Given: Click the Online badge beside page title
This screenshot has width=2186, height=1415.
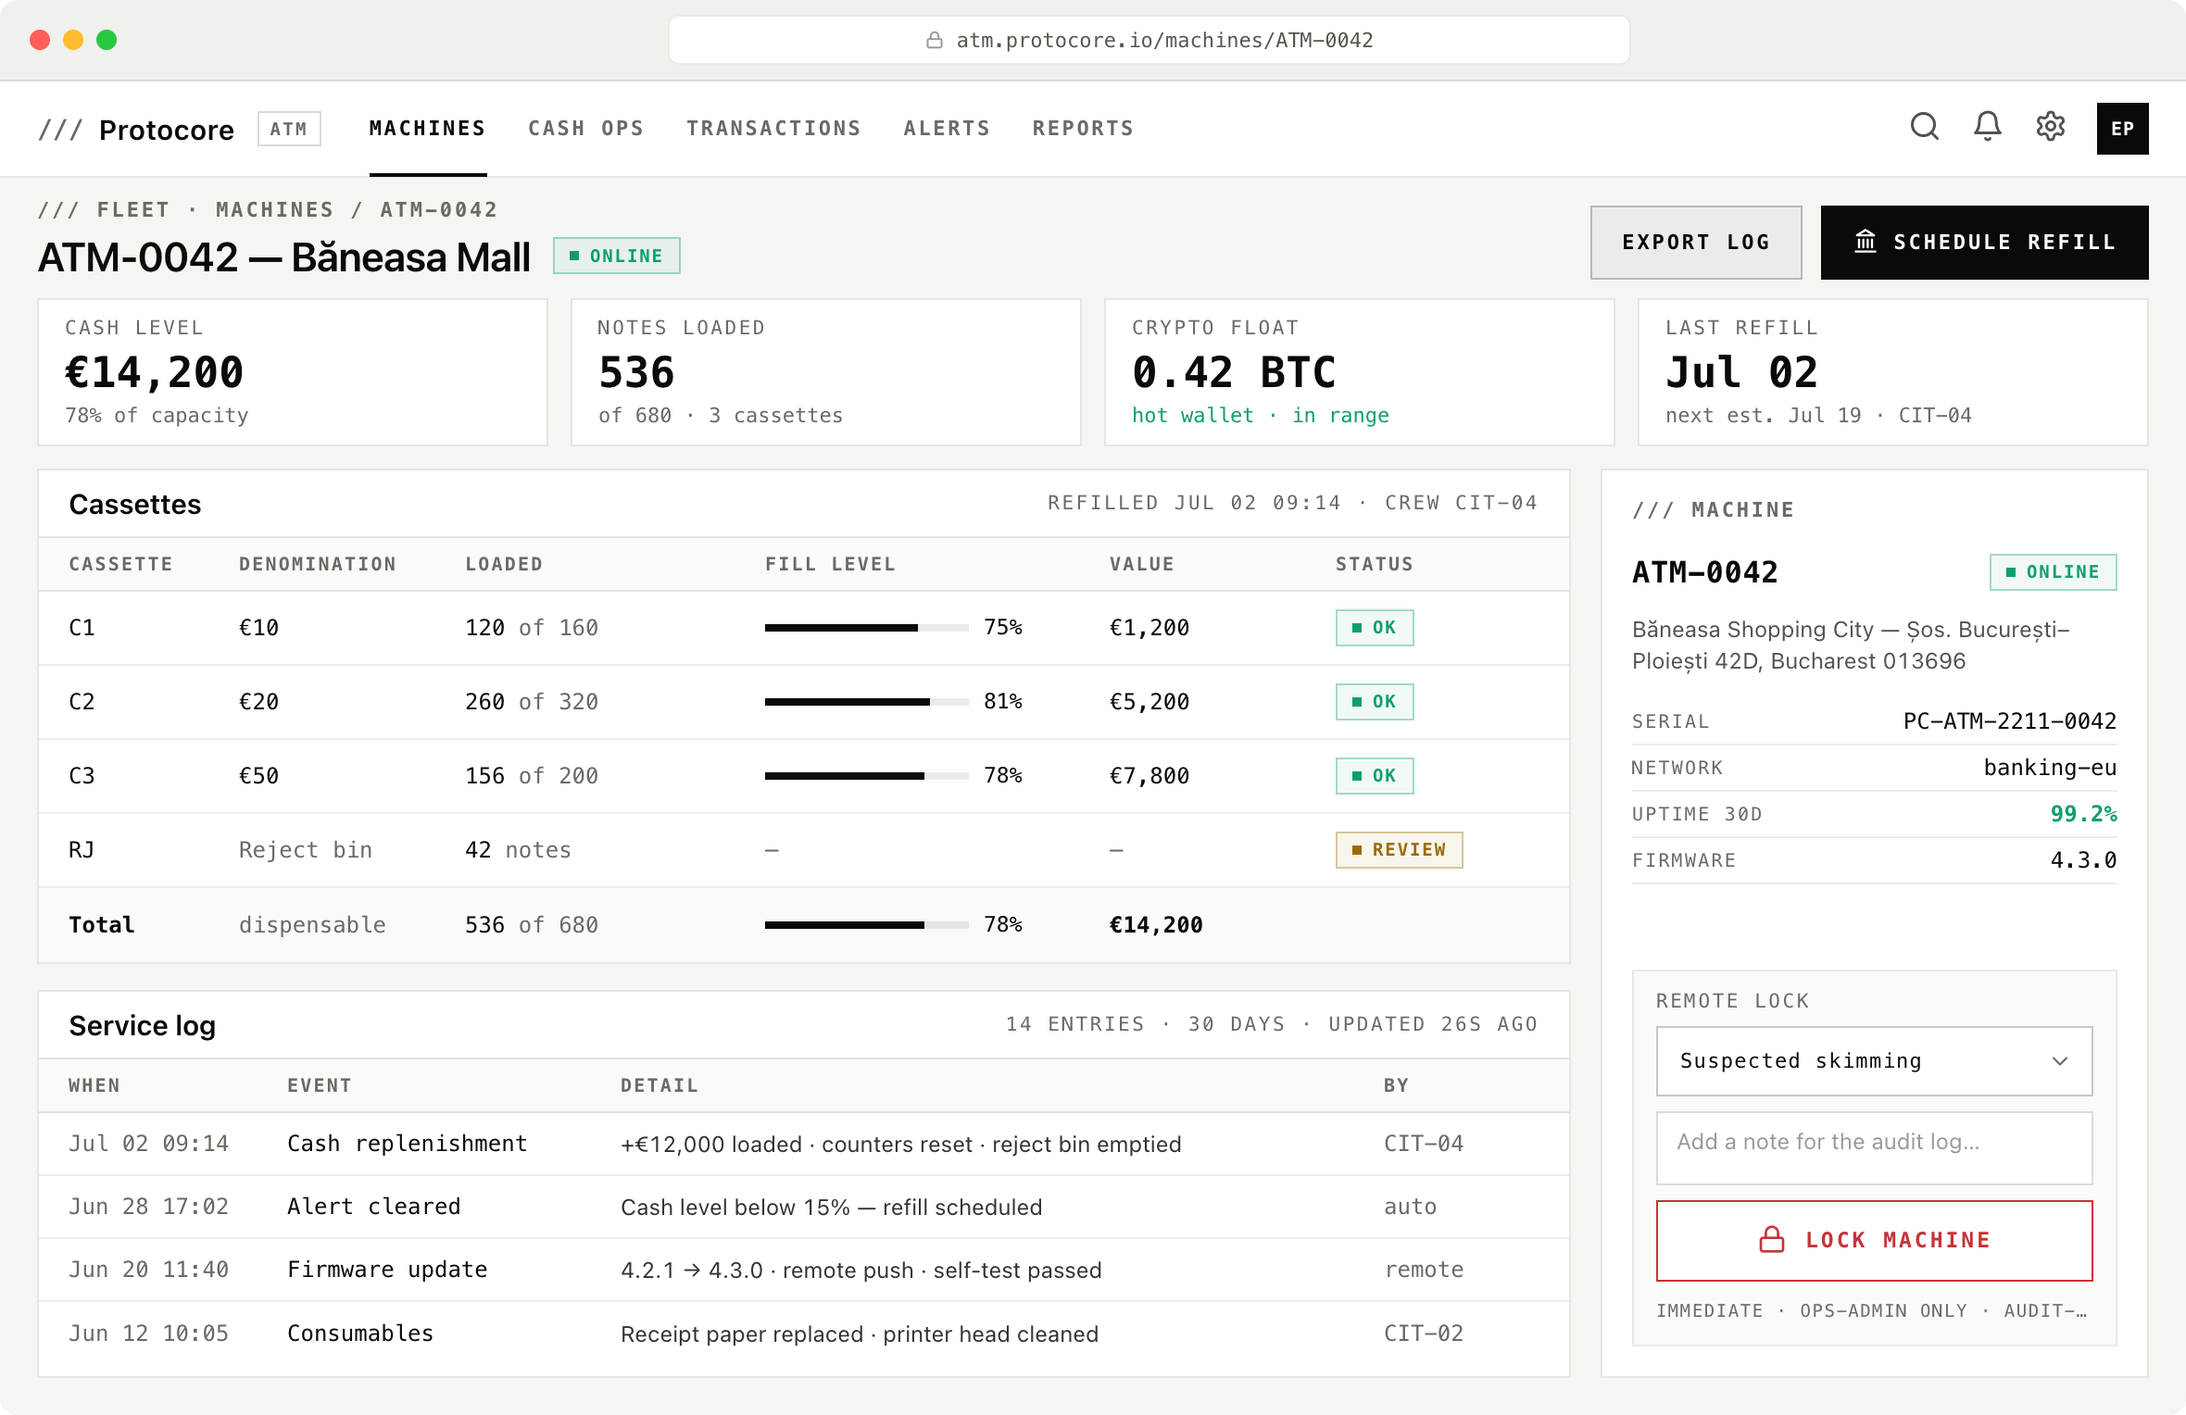Looking at the screenshot, I should click(x=616, y=256).
